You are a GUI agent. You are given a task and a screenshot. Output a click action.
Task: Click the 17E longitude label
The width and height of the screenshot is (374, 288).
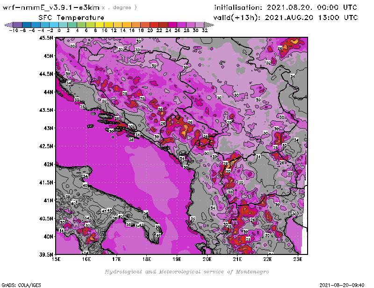(116, 260)
